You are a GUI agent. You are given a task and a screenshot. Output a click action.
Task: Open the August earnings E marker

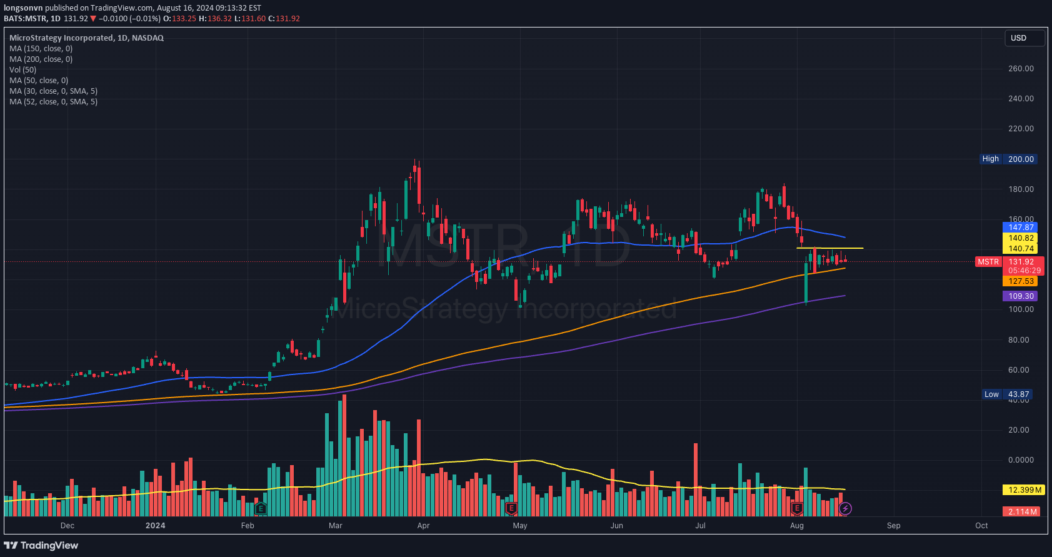pyautogui.click(x=797, y=508)
